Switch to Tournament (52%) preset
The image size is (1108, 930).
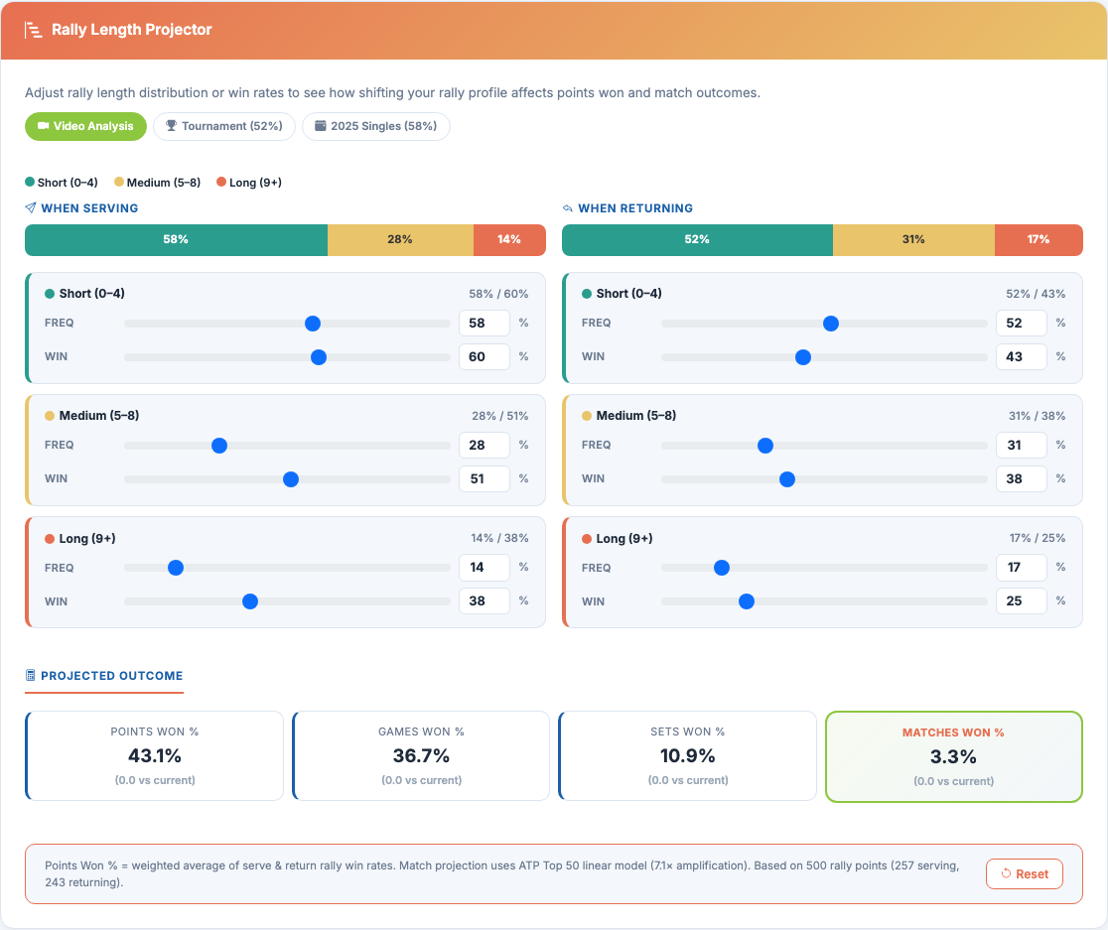[x=223, y=126]
